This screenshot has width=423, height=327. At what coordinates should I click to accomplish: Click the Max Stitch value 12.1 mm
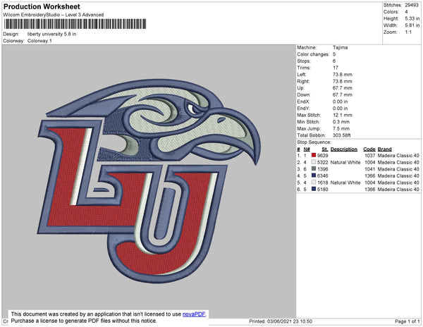343,115
